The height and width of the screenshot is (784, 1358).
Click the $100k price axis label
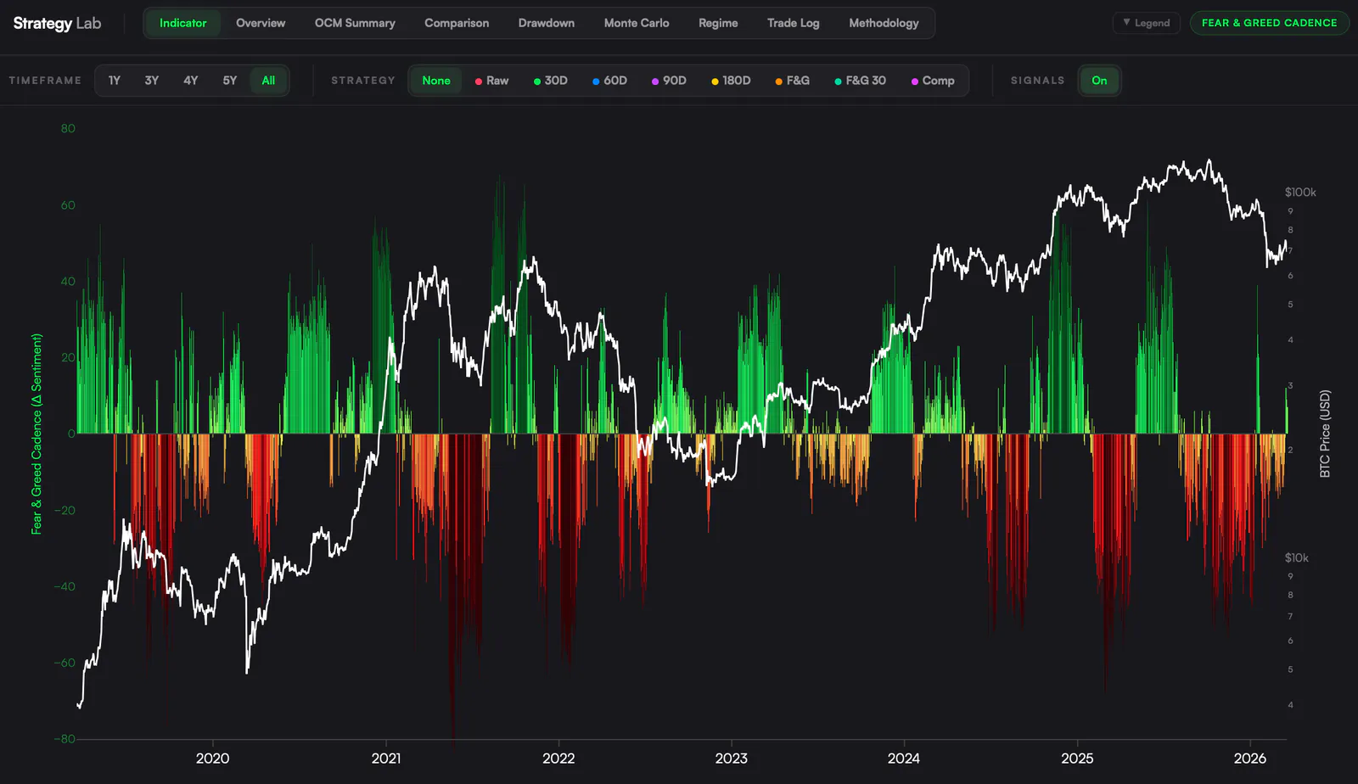click(1300, 193)
